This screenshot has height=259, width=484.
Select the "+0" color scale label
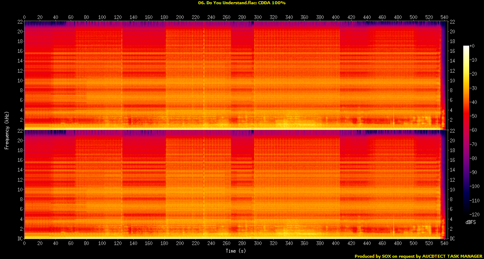472,46
